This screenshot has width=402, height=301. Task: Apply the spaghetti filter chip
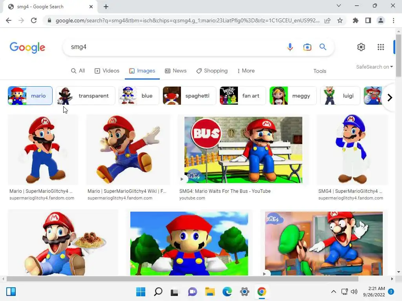click(190, 96)
